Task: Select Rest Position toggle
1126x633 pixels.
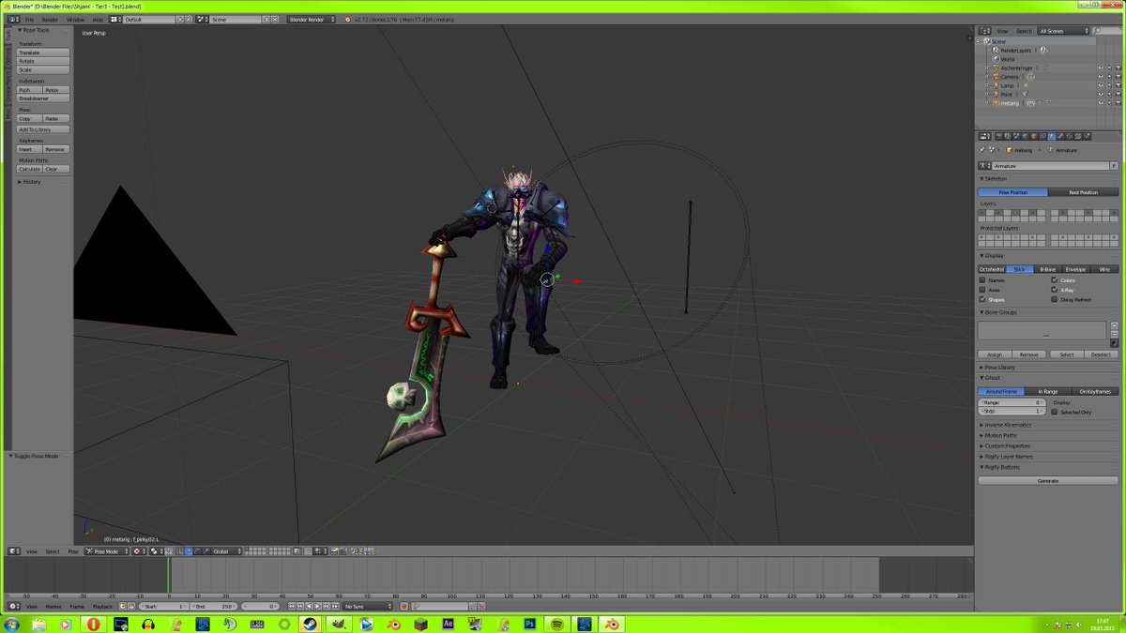Action: point(1083,192)
